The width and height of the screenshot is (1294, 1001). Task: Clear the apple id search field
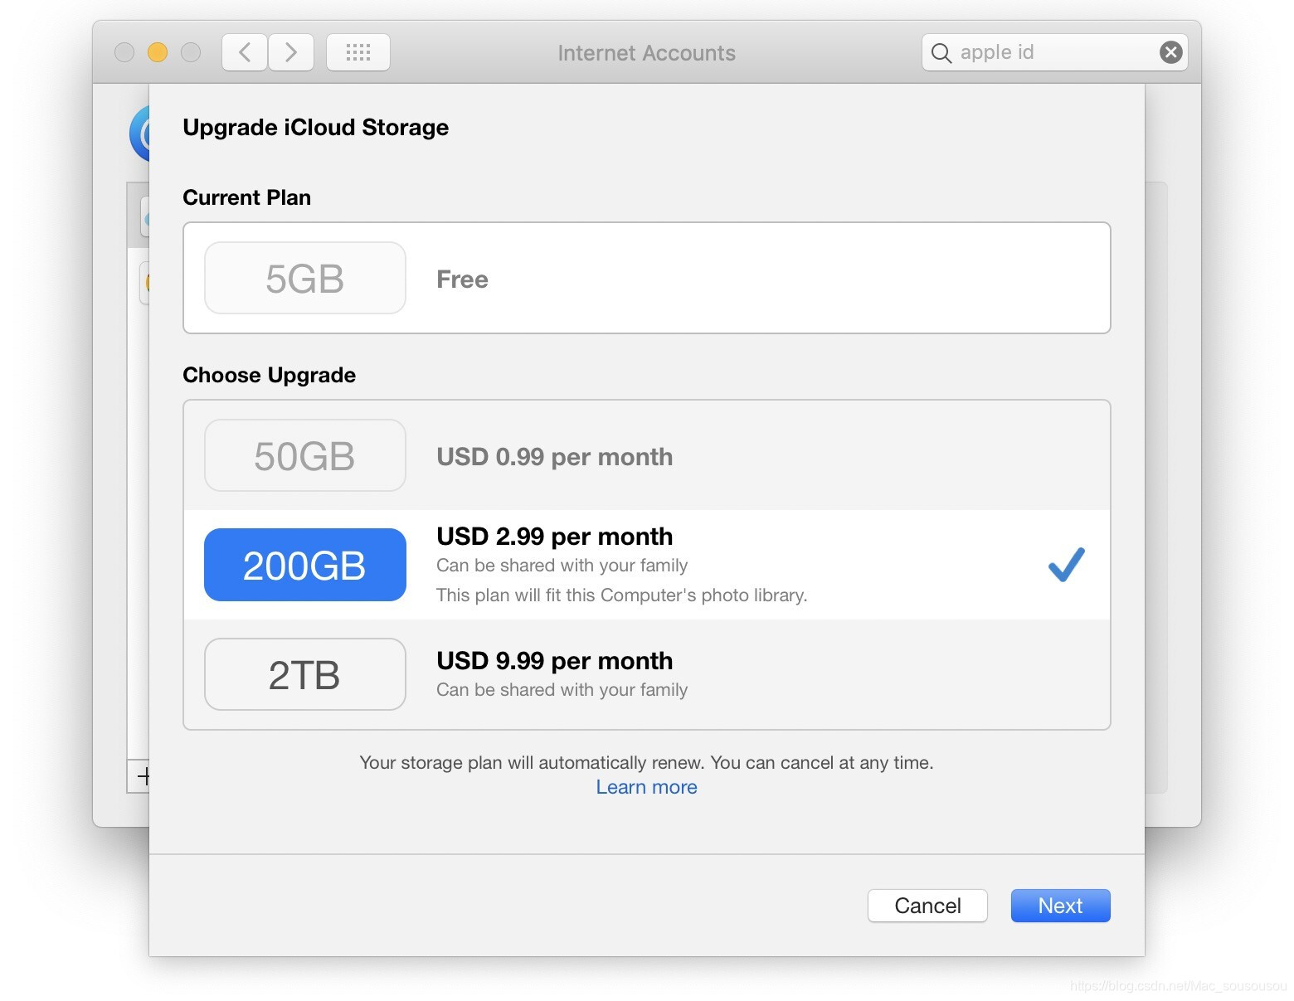tap(1170, 52)
